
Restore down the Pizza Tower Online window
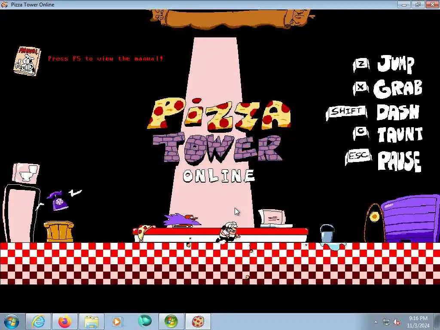click(x=418, y=4)
